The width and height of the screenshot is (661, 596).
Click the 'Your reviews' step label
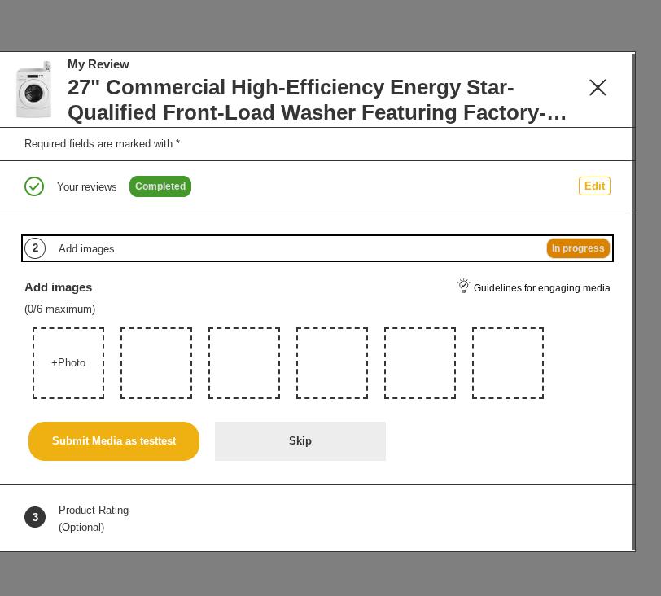(x=87, y=186)
